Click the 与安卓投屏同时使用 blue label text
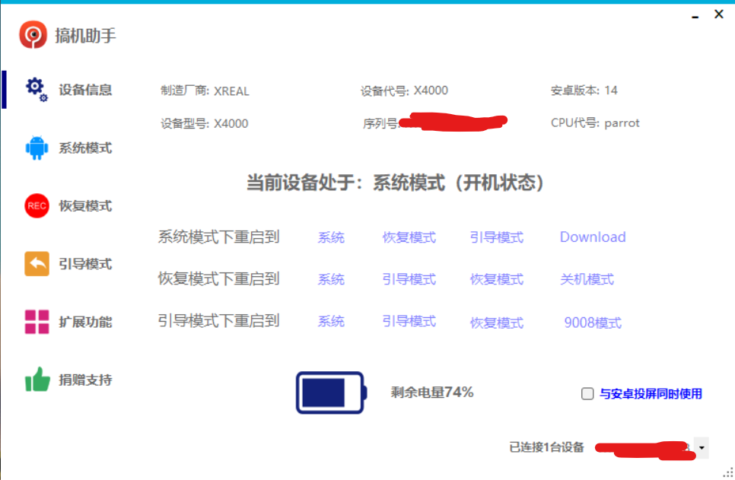 pos(651,394)
